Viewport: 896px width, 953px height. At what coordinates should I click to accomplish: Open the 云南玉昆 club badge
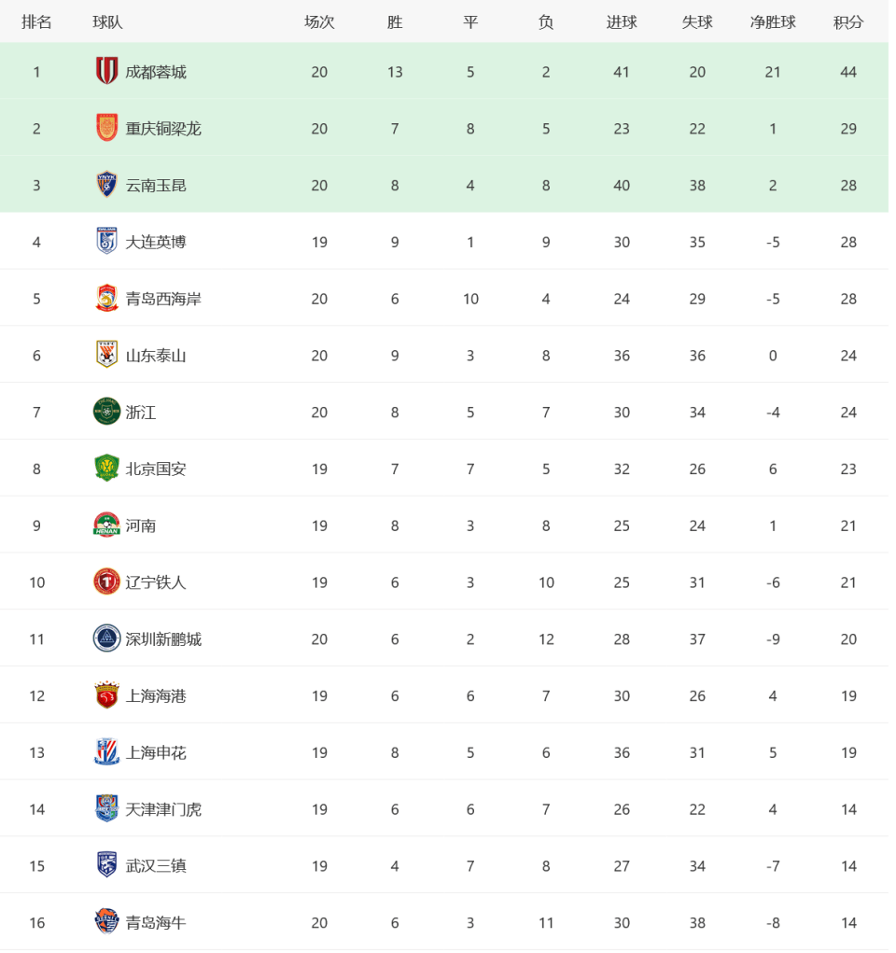click(106, 185)
